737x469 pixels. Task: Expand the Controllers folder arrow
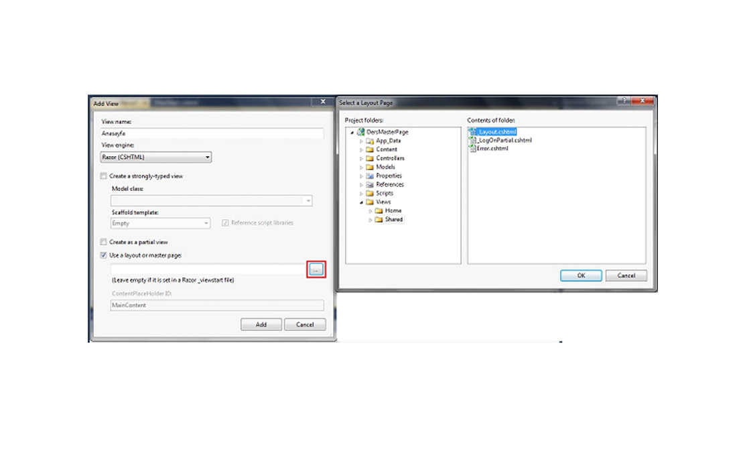361,158
